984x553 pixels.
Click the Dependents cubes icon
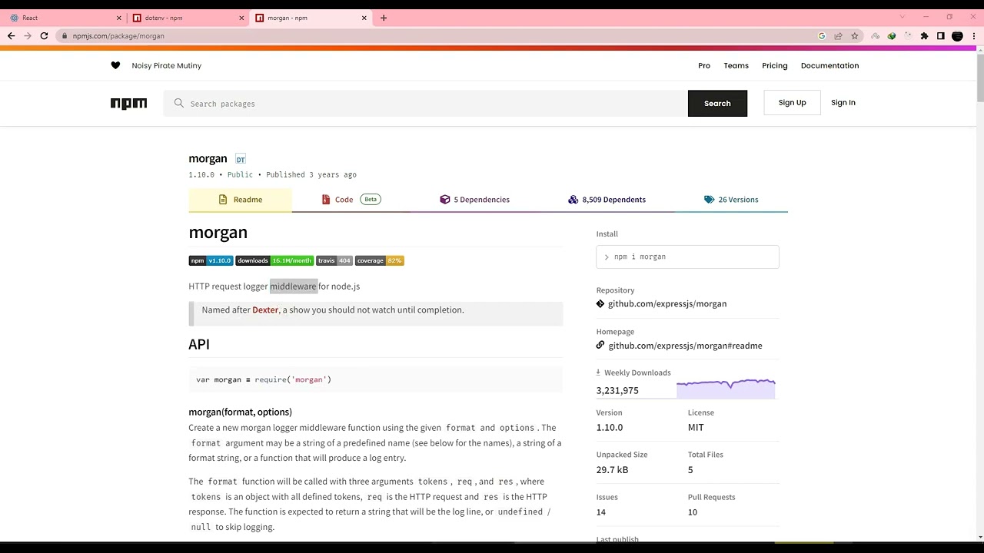573,200
